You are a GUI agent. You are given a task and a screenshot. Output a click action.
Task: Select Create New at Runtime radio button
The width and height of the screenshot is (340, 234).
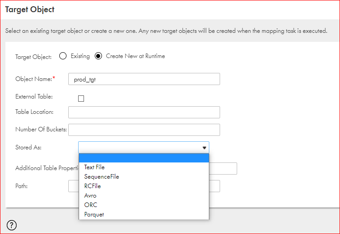pyautogui.click(x=98, y=56)
